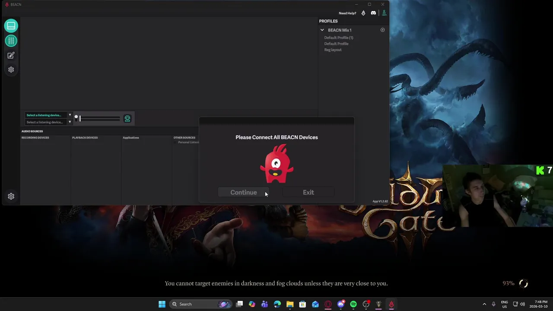Open the mixer sliders view icon
This screenshot has height=311, width=553.
click(11, 41)
